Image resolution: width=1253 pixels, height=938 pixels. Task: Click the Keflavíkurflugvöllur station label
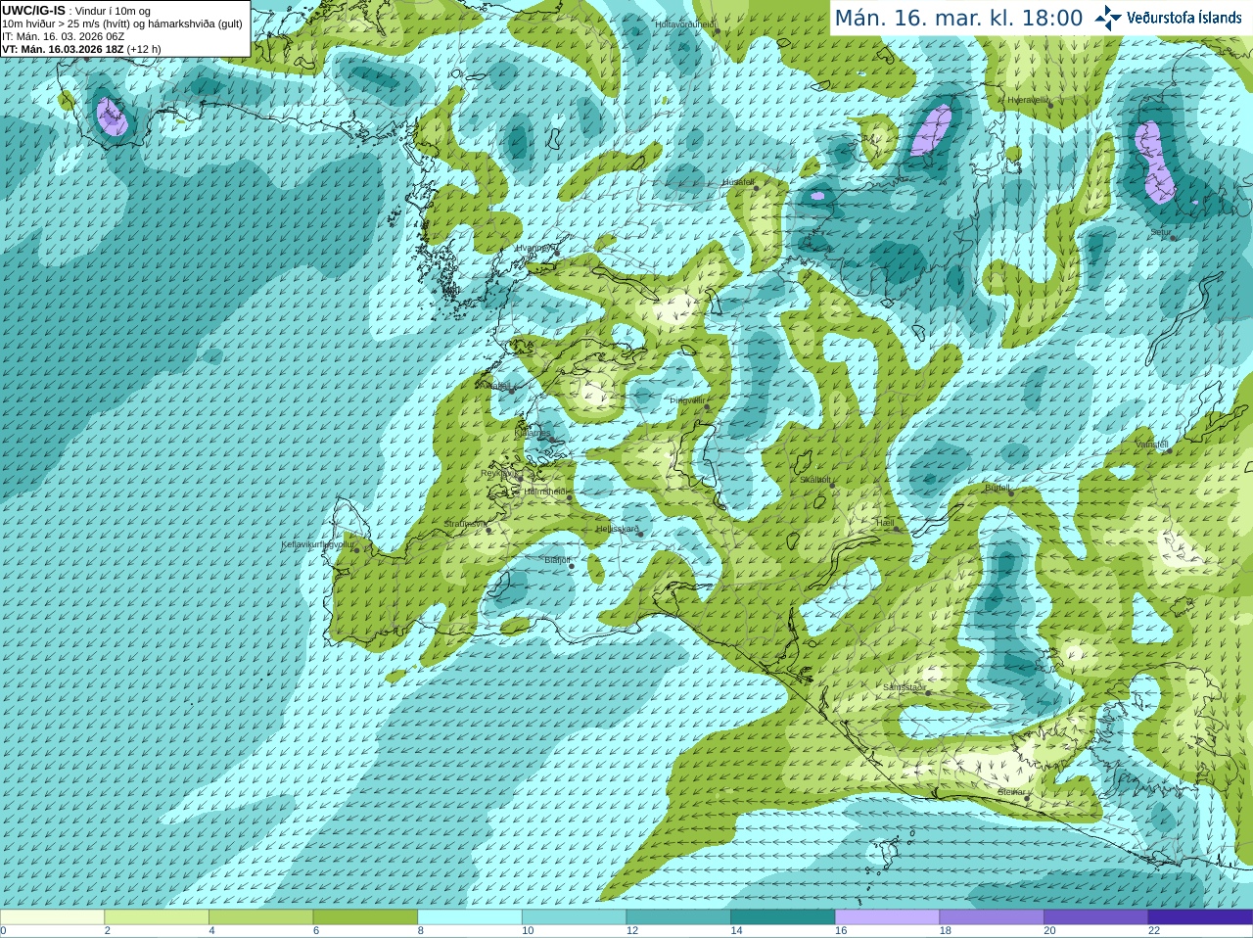pyautogui.click(x=317, y=544)
